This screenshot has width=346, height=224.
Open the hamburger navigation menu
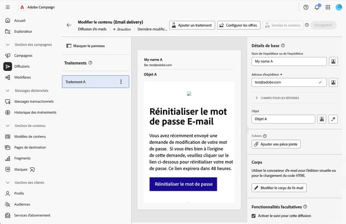pos(7,7)
